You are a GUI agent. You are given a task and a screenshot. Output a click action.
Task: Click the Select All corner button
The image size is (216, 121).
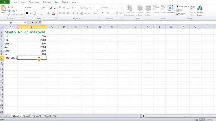coord(2,27)
